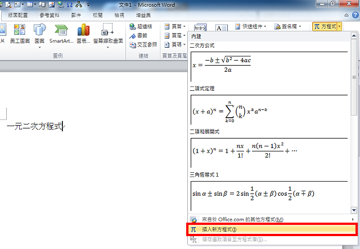Click the 二項式定理 label in gallery
The height and width of the screenshot is (249, 360).
coord(202,89)
